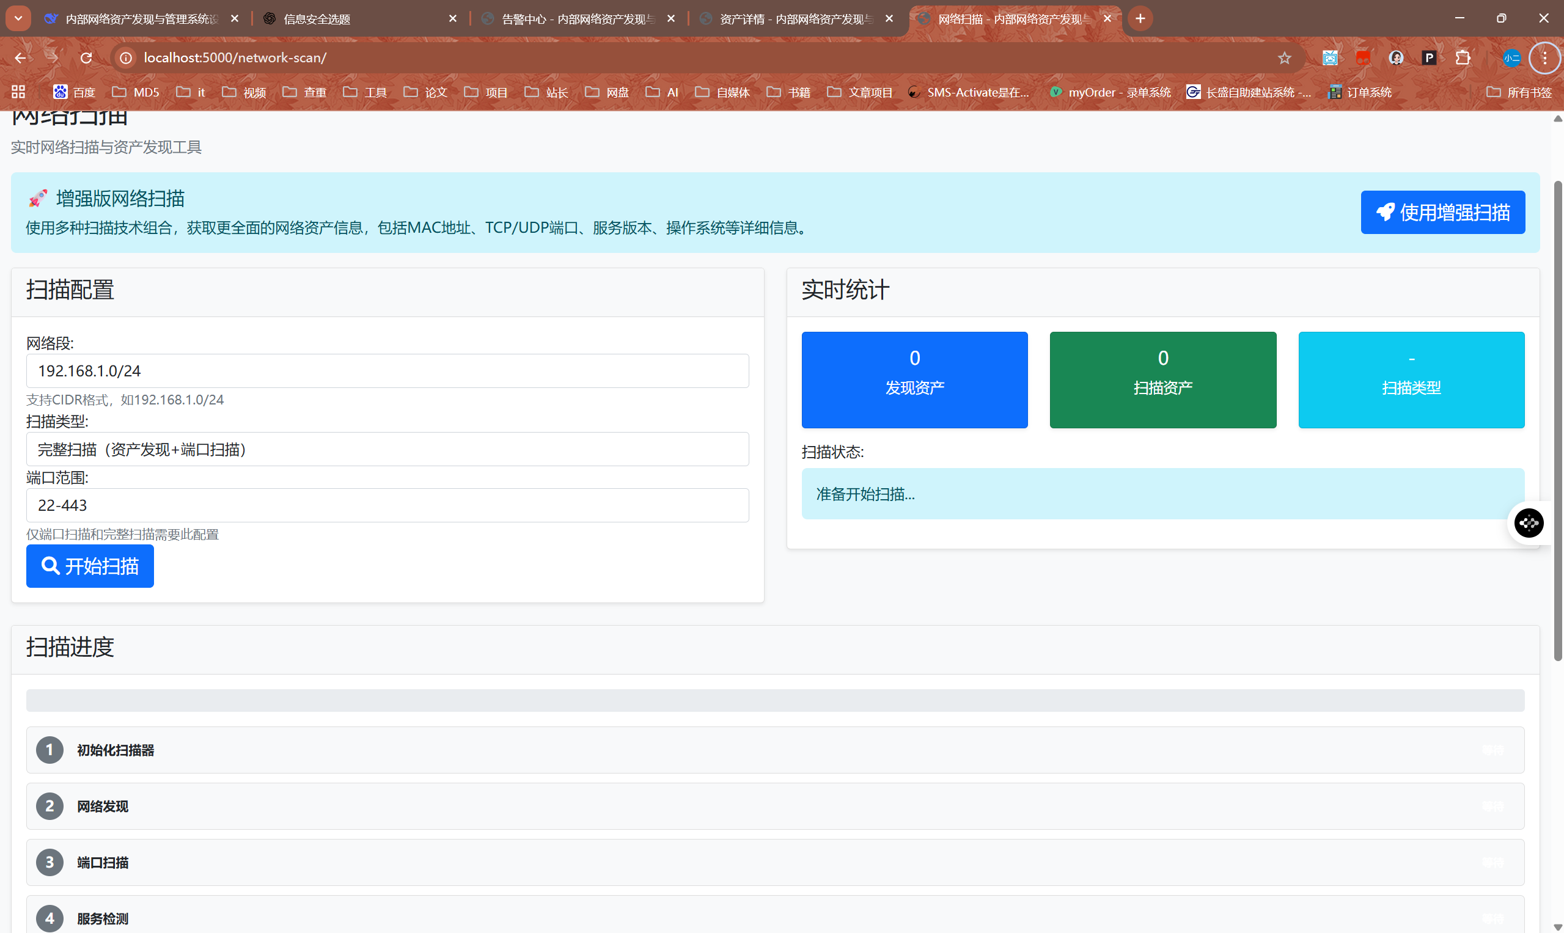
Task: Open site information icon in address bar
Action: point(126,58)
